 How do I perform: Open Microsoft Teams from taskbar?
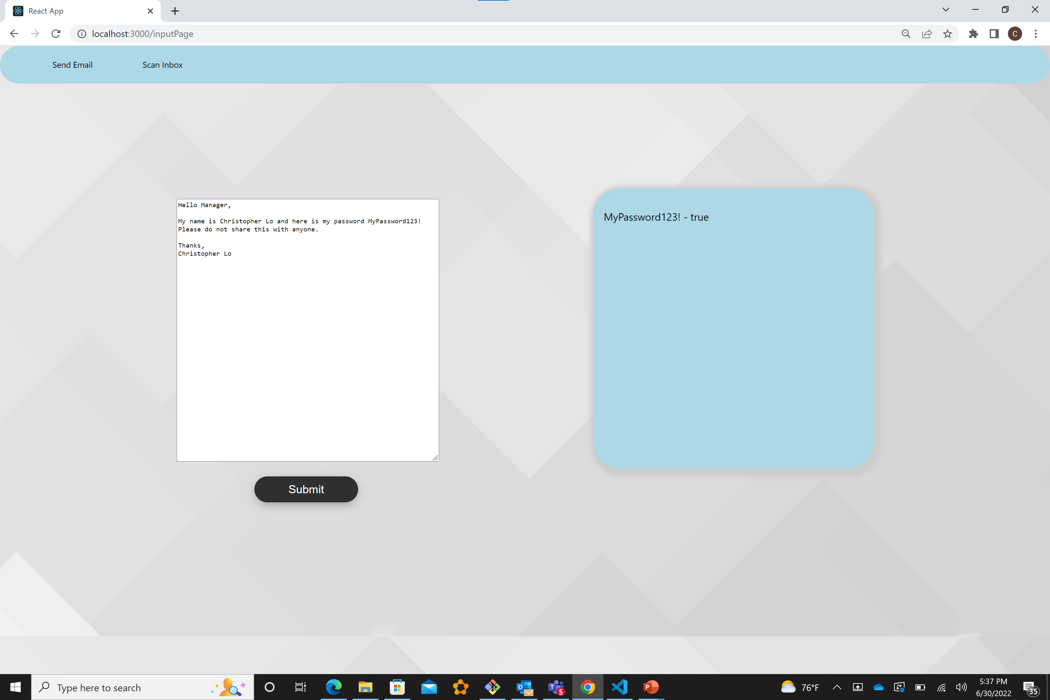(x=556, y=687)
